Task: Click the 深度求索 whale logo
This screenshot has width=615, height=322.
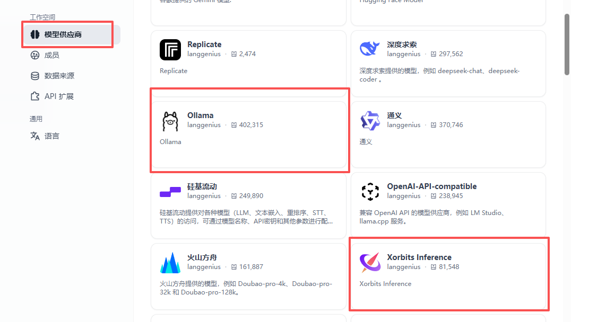Action: coord(370,49)
